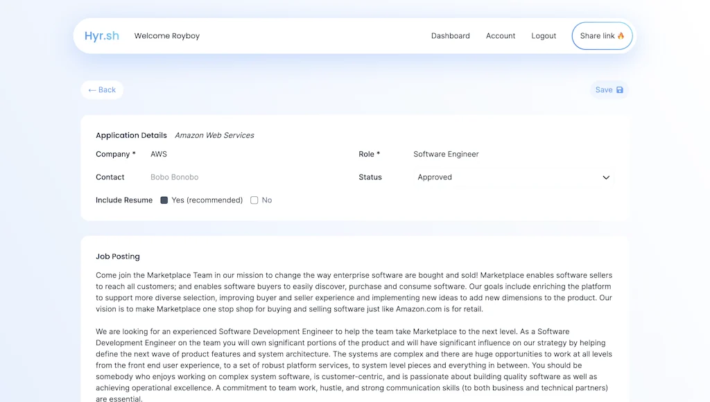This screenshot has height=402, width=710.
Task: Click the Hyr.sh logo
Action: pos(102,36)
